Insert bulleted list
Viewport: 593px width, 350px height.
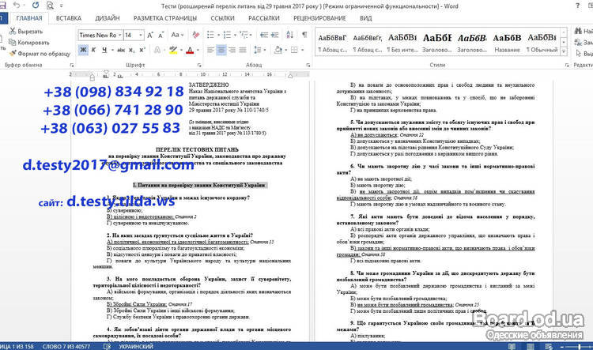210,35
